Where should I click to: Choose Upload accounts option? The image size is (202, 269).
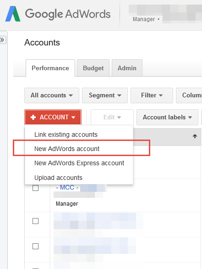tap(79, 178)
